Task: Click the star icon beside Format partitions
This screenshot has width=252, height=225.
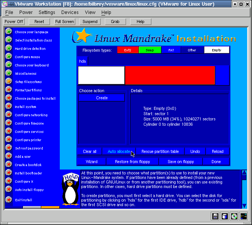Action: click(x=9, y=90)
